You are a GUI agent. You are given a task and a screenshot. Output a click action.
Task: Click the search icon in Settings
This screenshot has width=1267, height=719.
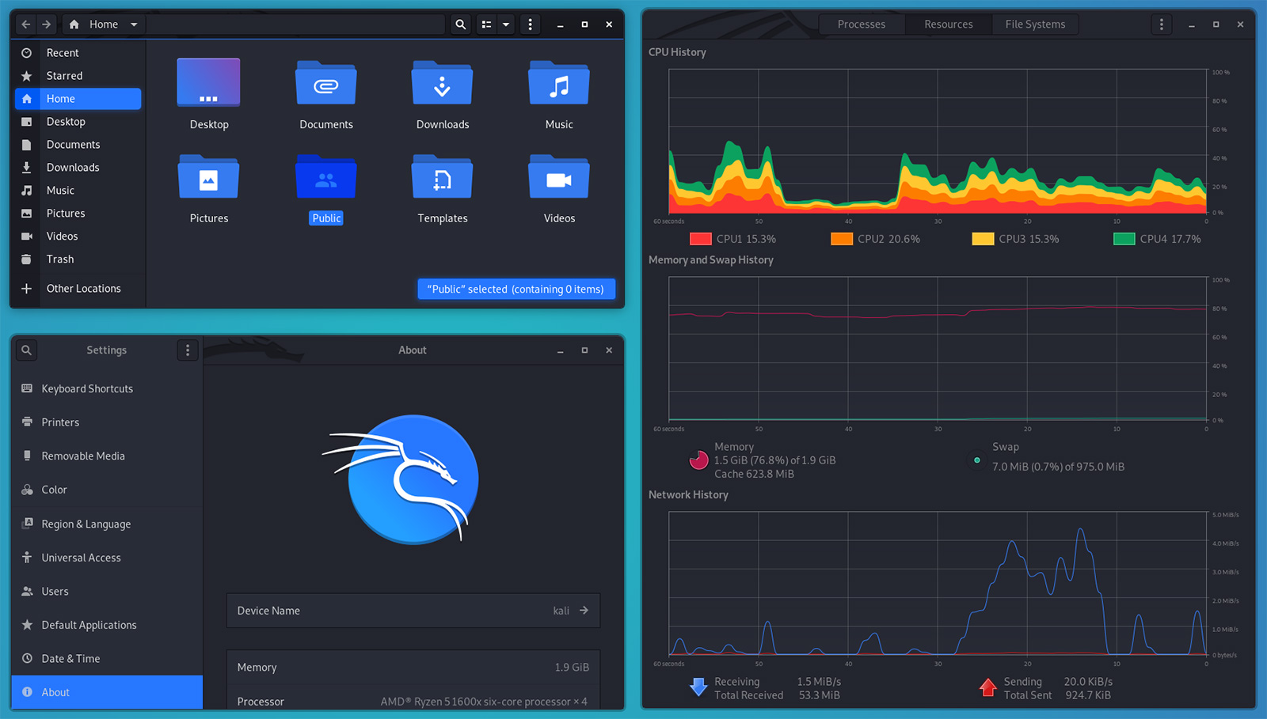26,350
